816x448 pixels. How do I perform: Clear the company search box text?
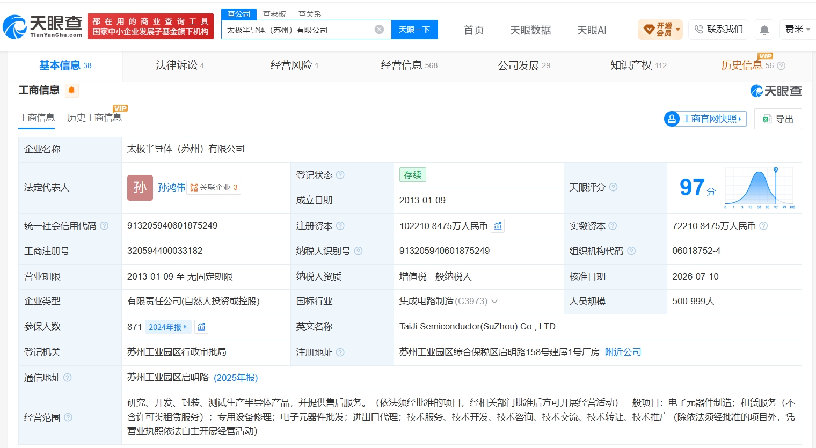click(379, 30)
